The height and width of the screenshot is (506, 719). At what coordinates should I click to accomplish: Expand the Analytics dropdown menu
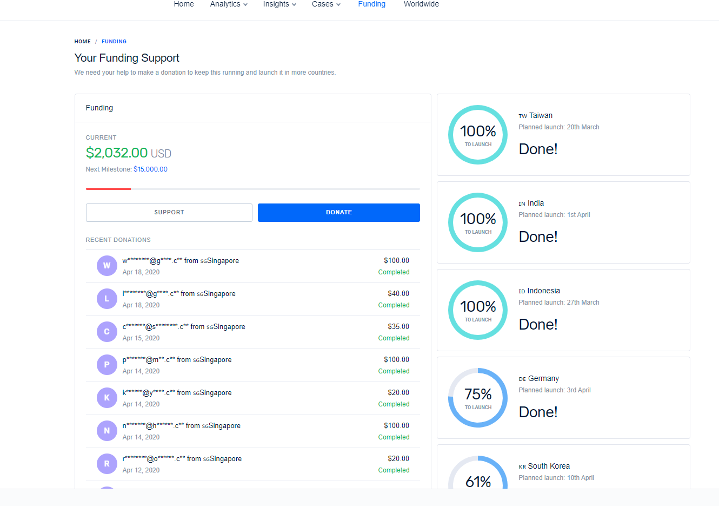coord(228,4)
